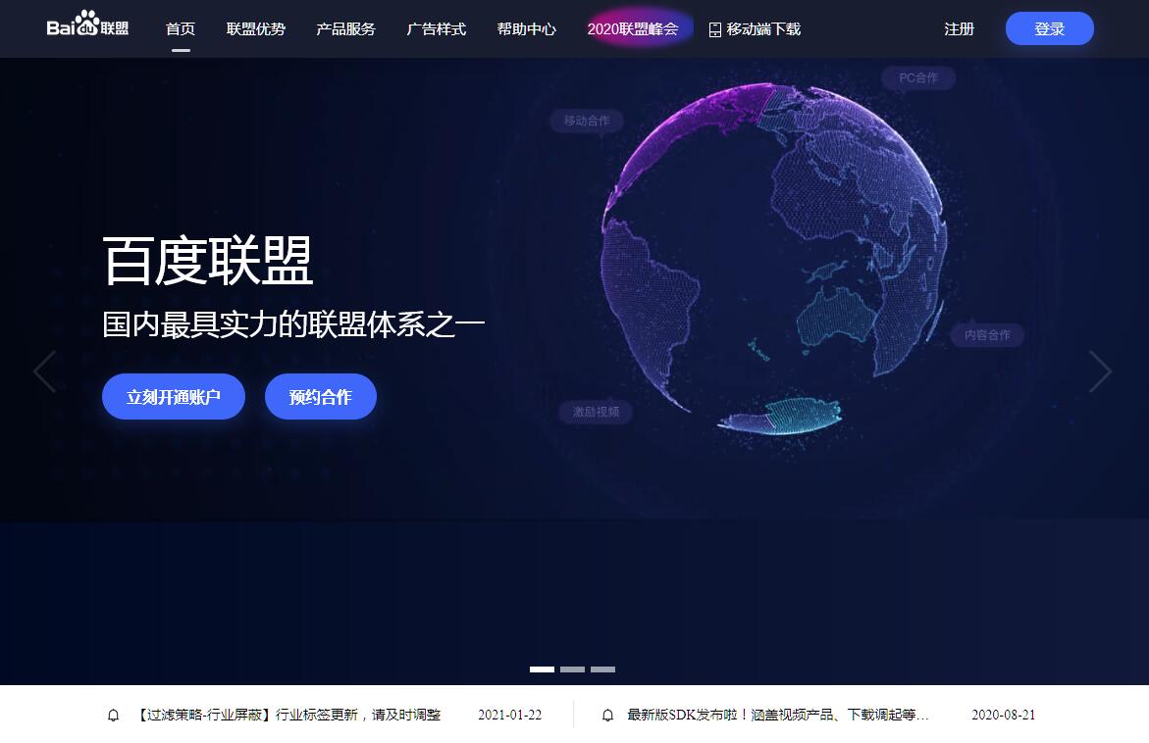Advance to next banner with right arrow
Viewport: 1149px width, 743px height.
(x=1100, y=371)
